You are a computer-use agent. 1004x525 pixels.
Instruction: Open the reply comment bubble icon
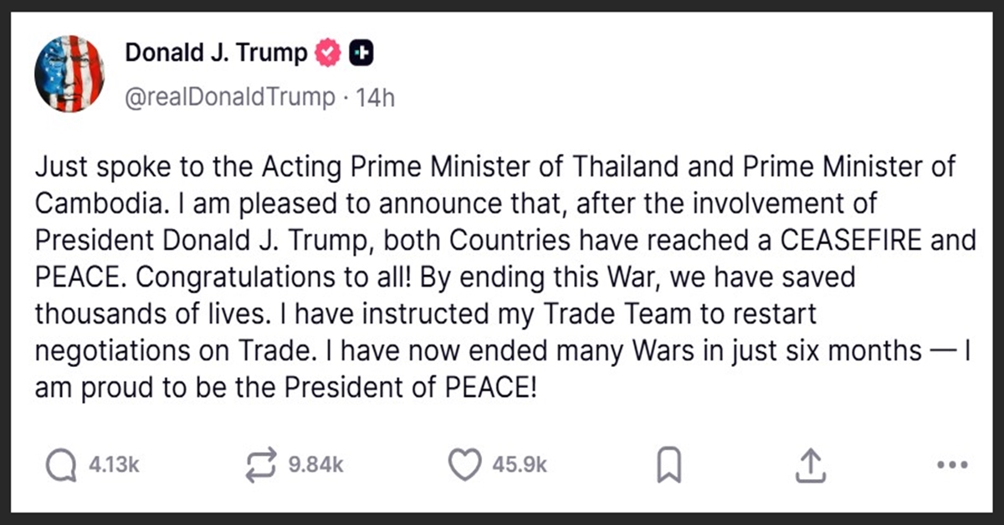60,466
